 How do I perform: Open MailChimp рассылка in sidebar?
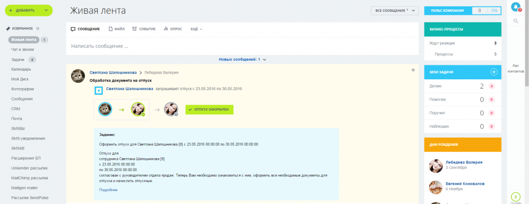[x=29, y=178]
